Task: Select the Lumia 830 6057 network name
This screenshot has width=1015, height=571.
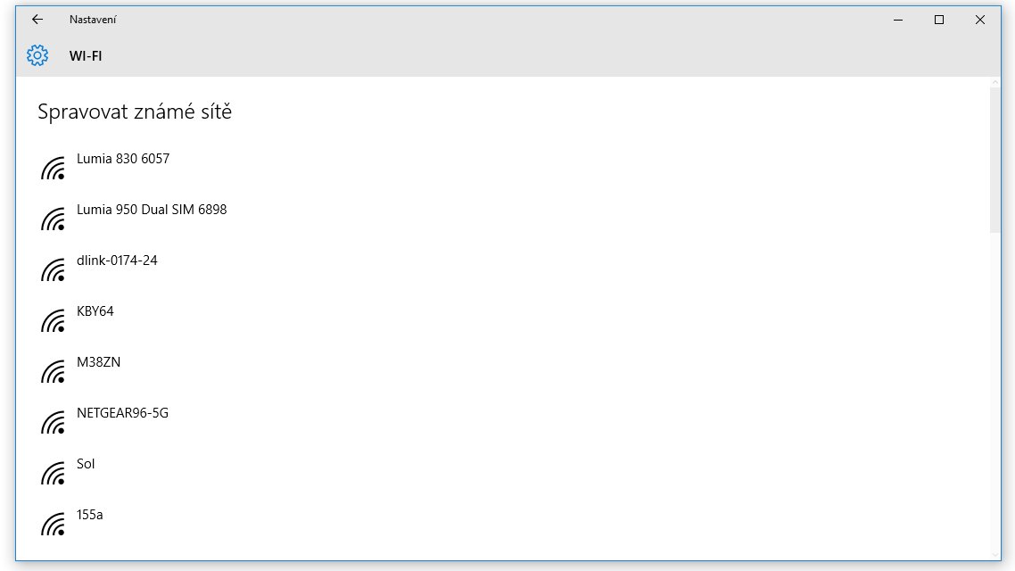Action: click(x=123, y=159)
